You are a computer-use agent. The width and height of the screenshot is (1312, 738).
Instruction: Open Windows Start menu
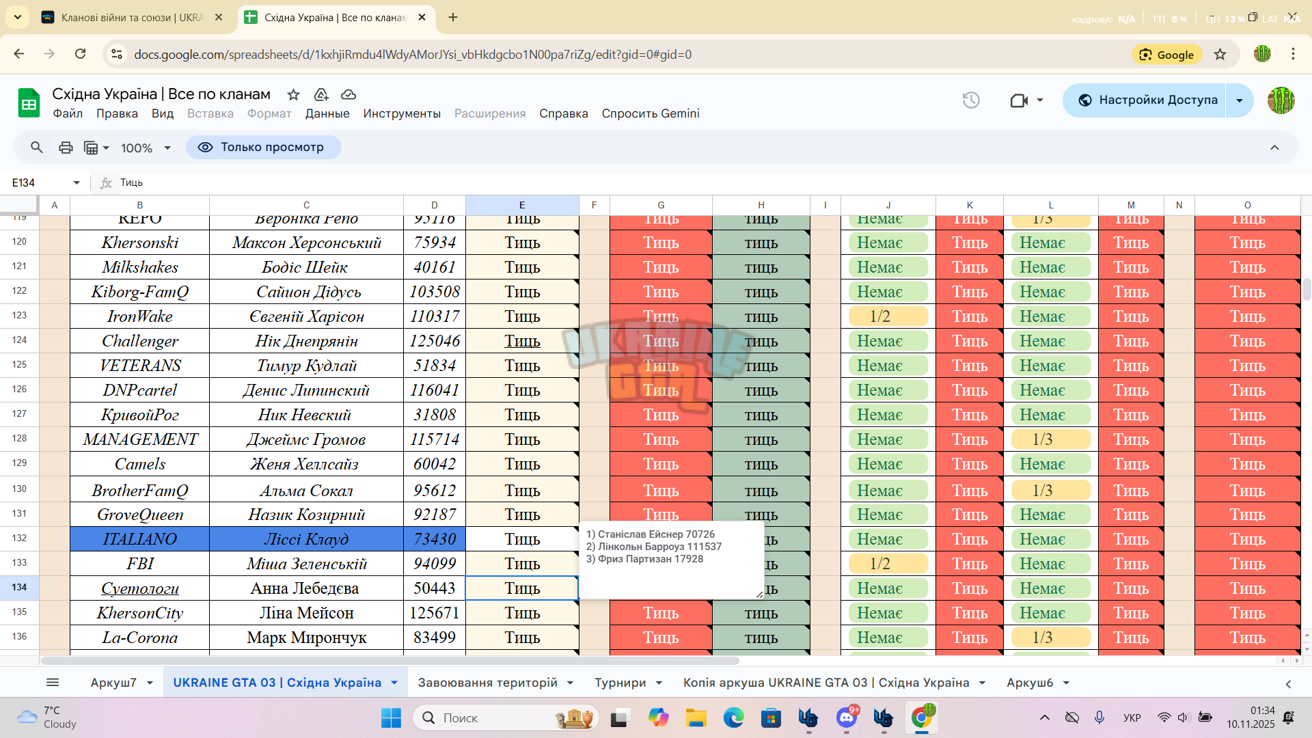pyautogui.click(x=391, y=717)
